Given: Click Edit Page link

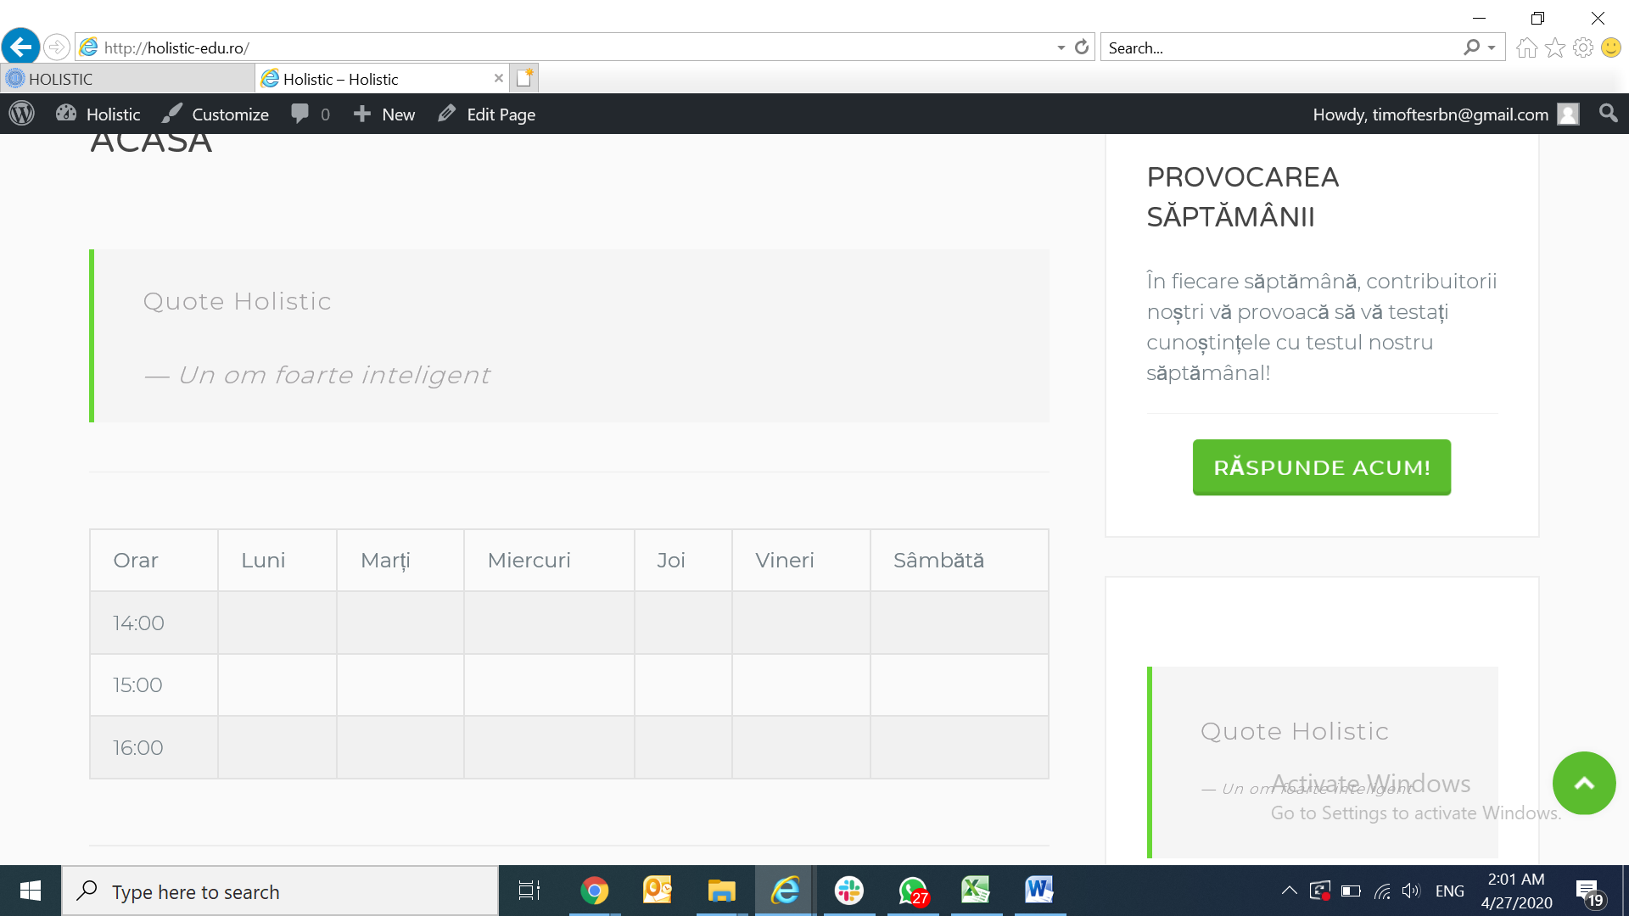Looking at the screenshot, I should [487, 114].
